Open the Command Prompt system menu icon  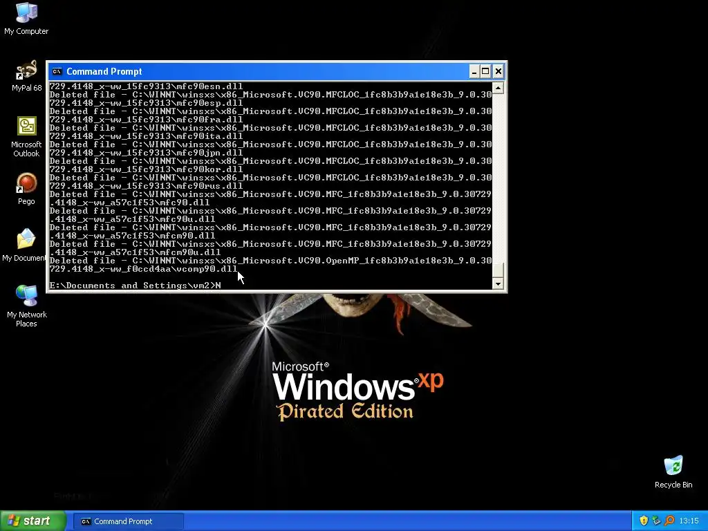coord(57,71)
